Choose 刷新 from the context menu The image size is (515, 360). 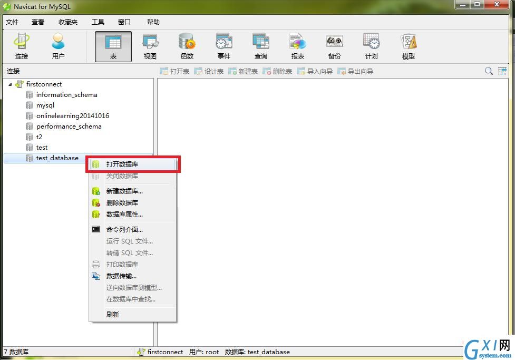click(133, 314)
